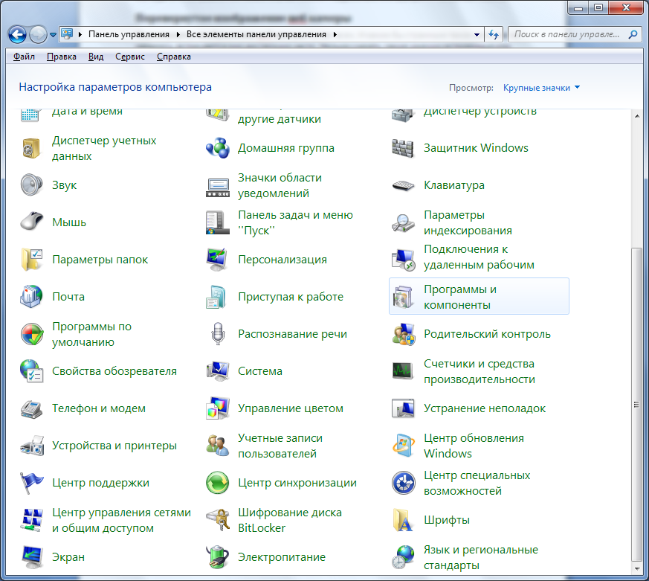
Task: Open Устранение неполадок icon
Action: click(x=403, y=408)
